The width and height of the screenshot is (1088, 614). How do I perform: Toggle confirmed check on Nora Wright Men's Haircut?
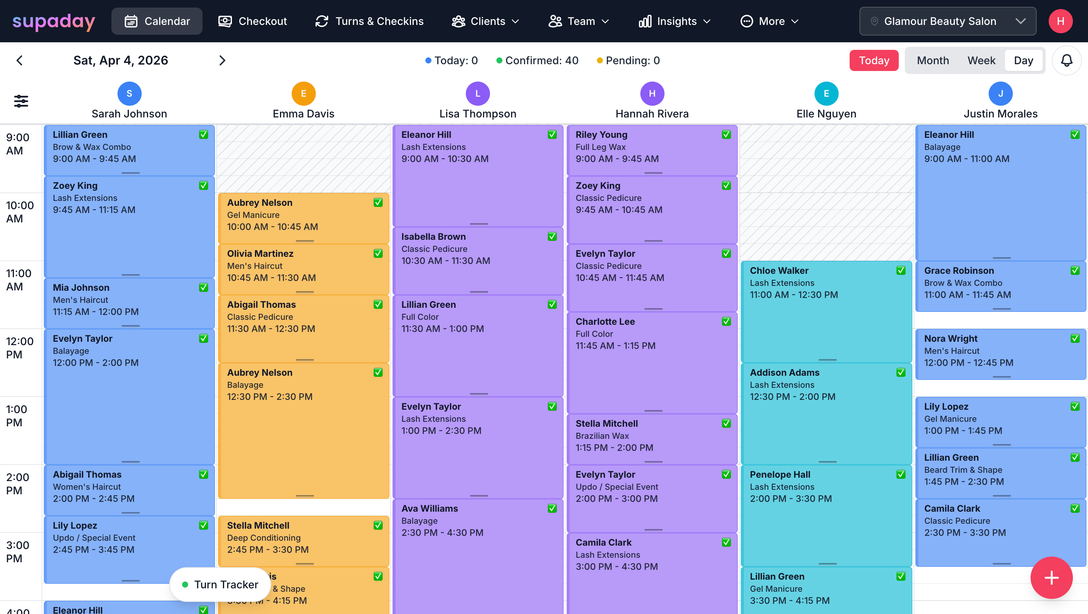pyautogui.click(x=1075, y=338)
